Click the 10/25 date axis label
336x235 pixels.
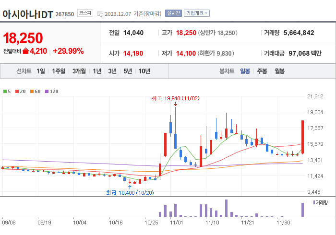[151, 223]
